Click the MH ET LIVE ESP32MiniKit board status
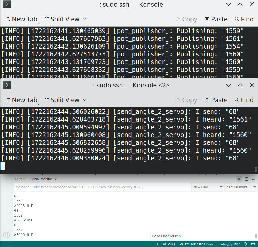The image size is (258, 247). [x=210, y=244]
